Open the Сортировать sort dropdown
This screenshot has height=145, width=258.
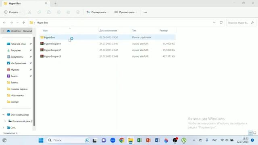click(98, 12)
